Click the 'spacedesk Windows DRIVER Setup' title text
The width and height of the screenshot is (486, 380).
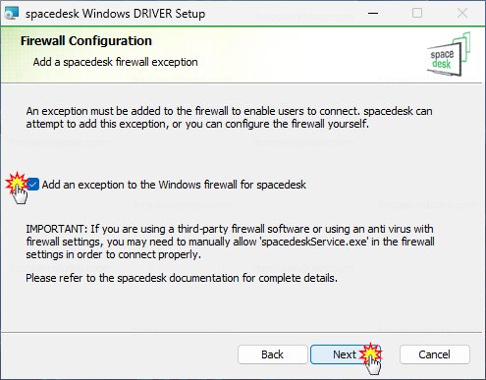coord(115,14)
